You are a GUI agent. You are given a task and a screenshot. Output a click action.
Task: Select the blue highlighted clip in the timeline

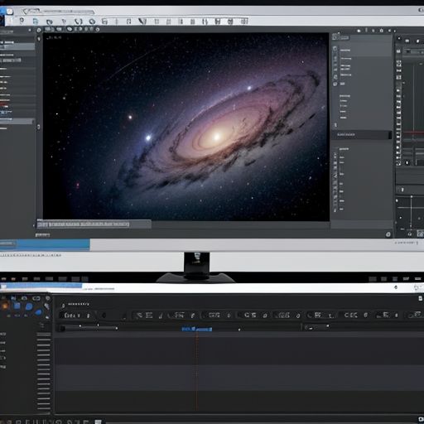tap(197, 329)
